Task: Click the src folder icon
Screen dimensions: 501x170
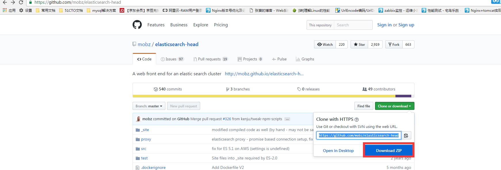Action: click(137, 149)
